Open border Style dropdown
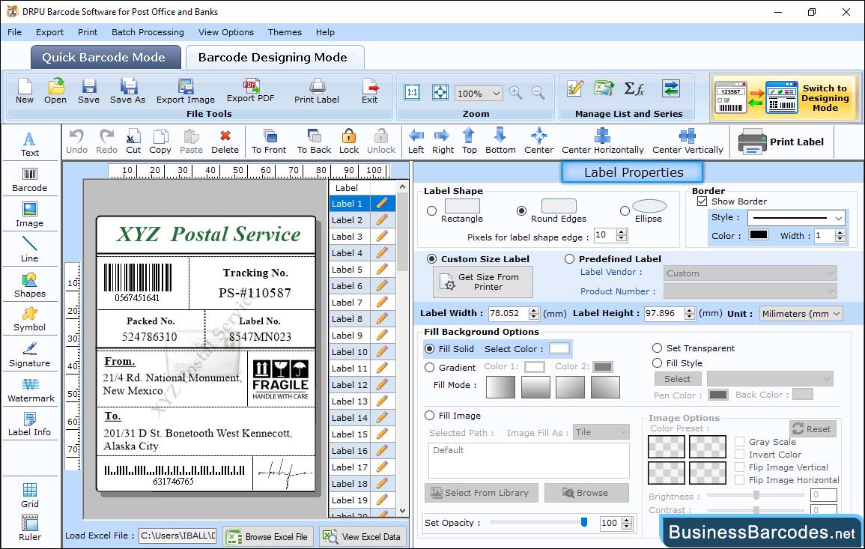Screen dimensions: 865x549 pyautogui.click(x=839, y=218)
